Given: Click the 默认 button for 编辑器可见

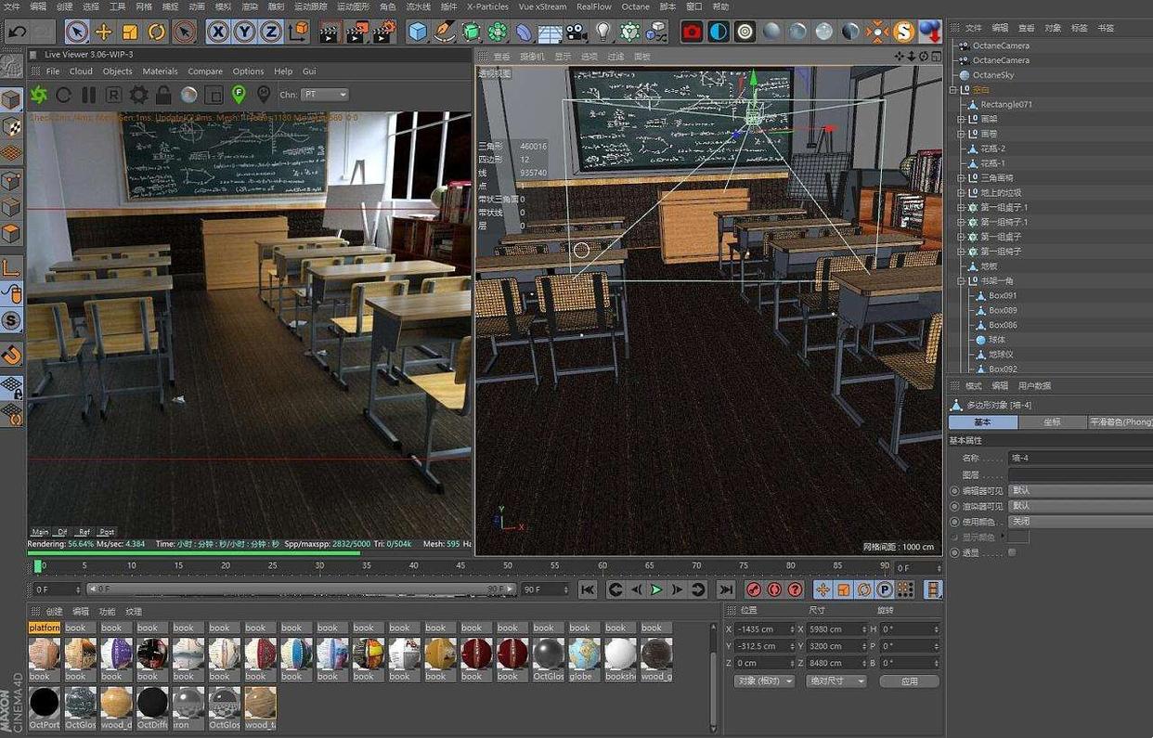Looking at the screenshot, I should point(1023,490).
